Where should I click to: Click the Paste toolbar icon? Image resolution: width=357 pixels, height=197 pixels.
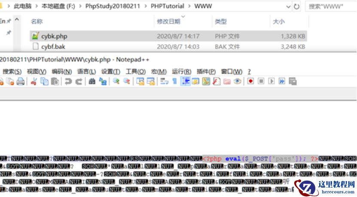tap(55, 81)
